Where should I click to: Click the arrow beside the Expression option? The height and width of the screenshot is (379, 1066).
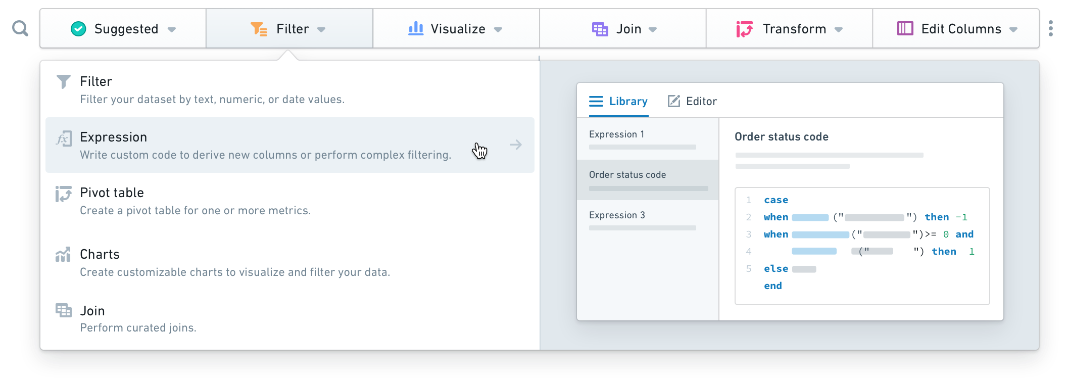(x=515, y=145)
